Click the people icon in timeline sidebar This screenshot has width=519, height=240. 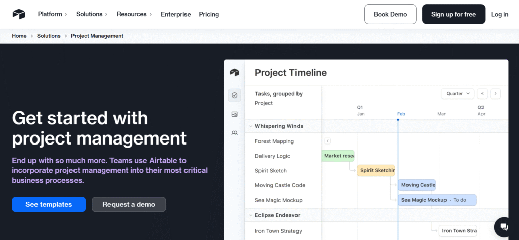tap(234, 133)
